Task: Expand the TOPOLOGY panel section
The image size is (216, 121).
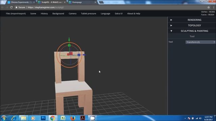Action: 192,26
